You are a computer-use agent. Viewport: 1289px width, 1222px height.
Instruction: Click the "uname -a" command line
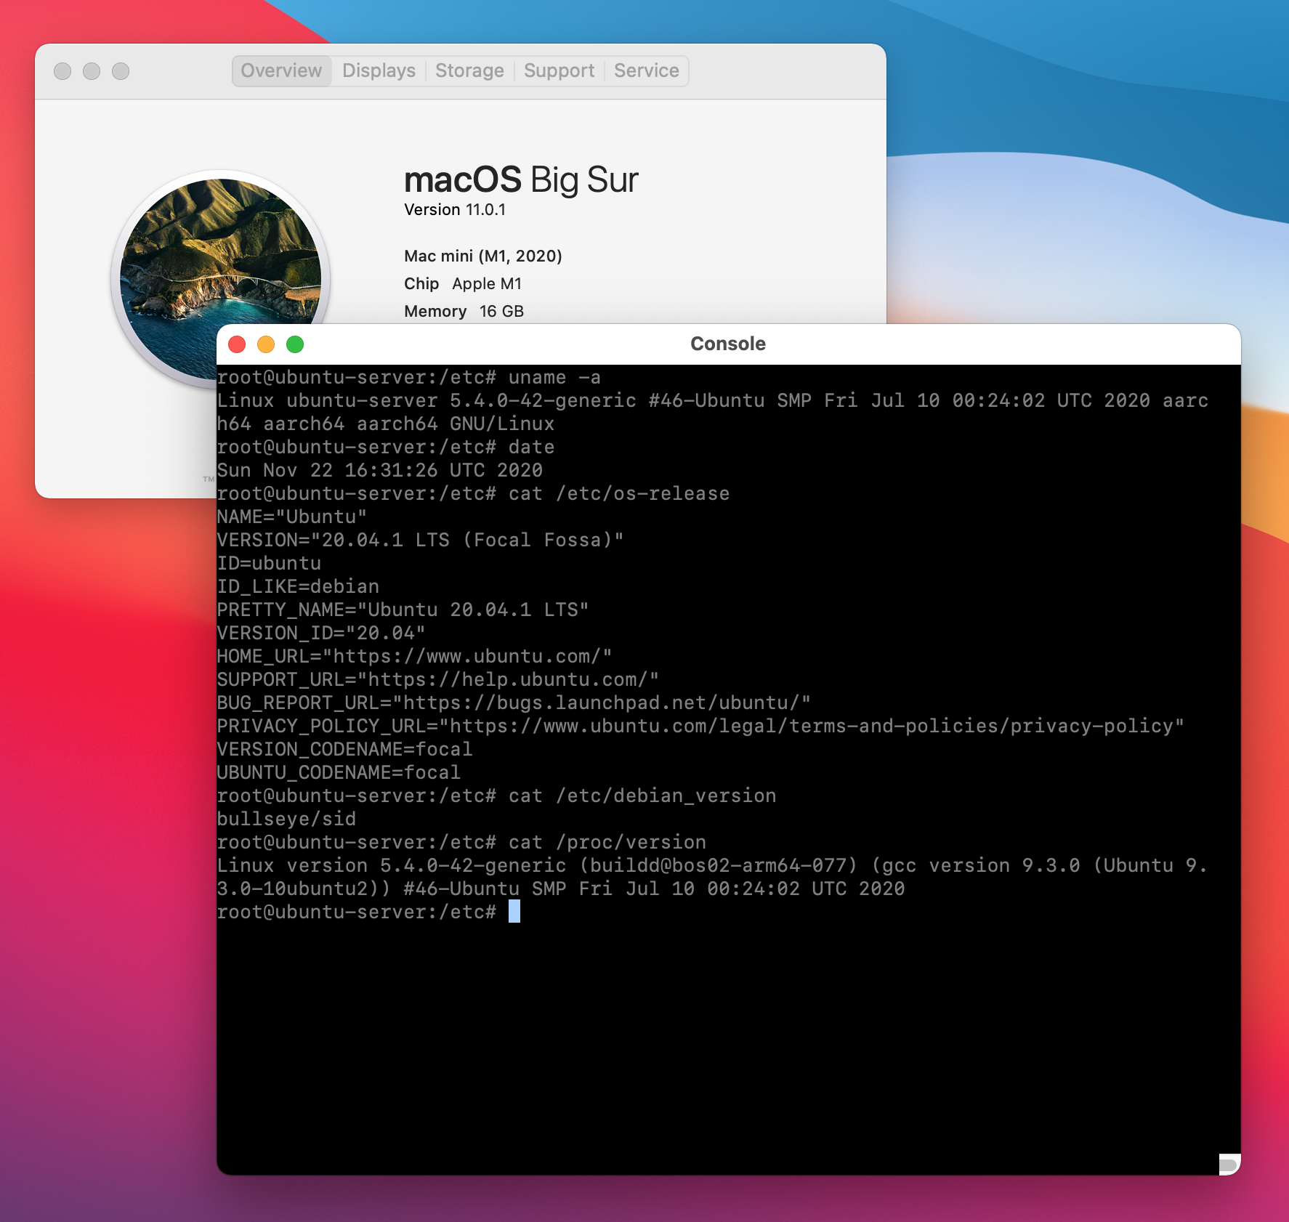click(x=409, y=378)
